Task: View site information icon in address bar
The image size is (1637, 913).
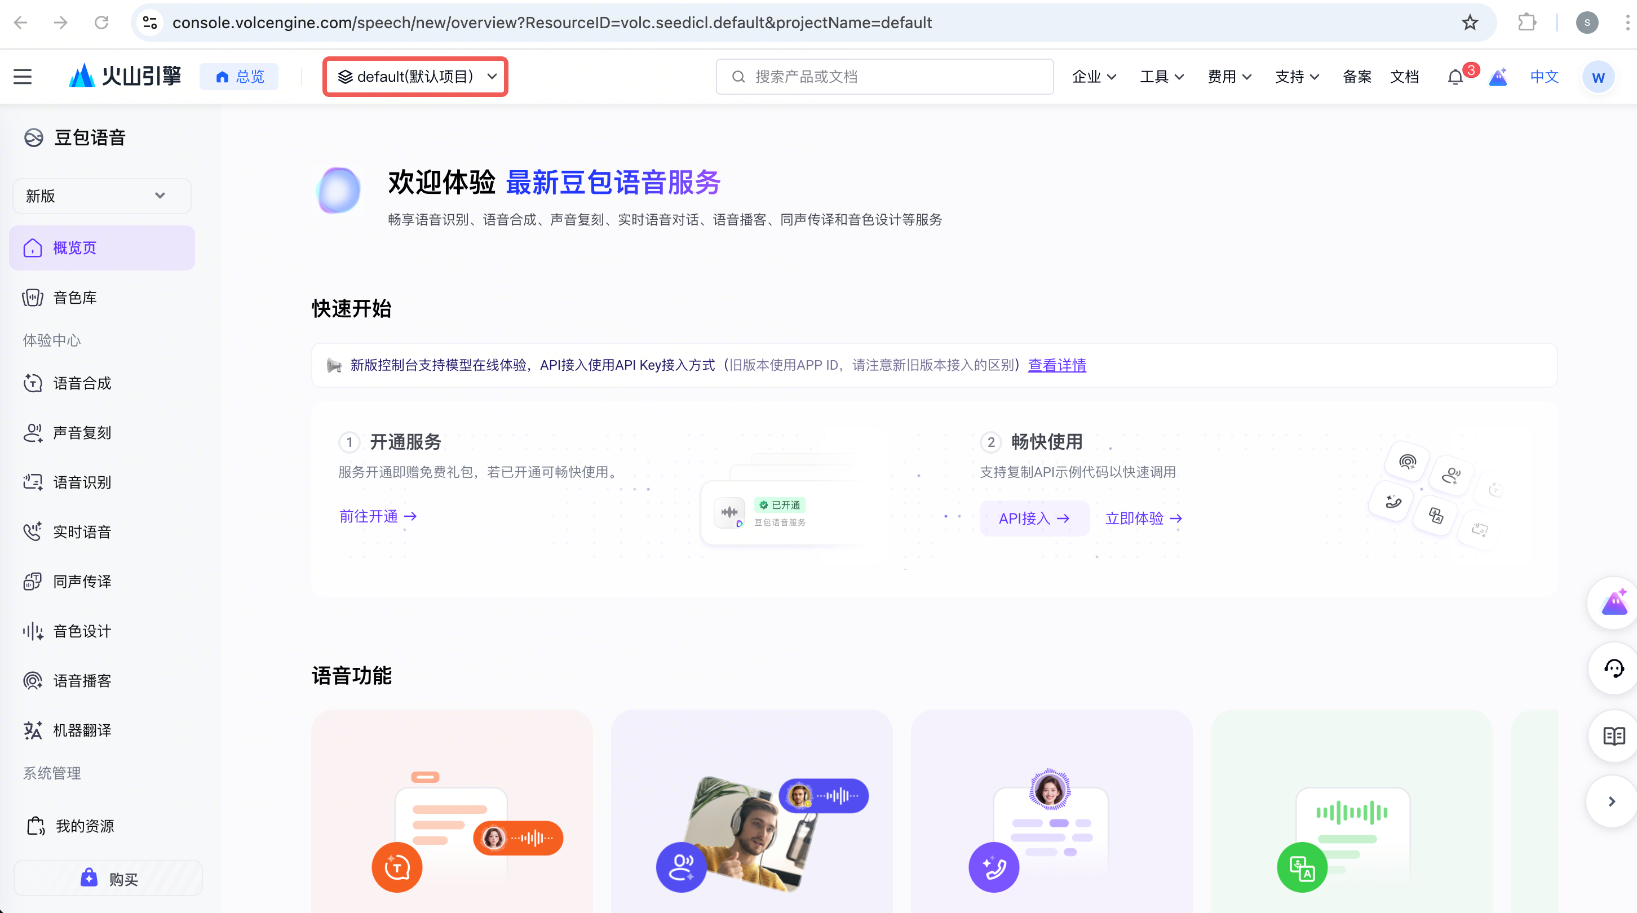Action: click(x=150, y=23)
